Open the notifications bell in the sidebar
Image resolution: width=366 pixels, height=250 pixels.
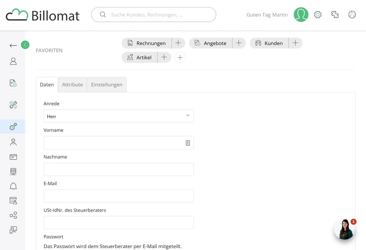point(13,186)
